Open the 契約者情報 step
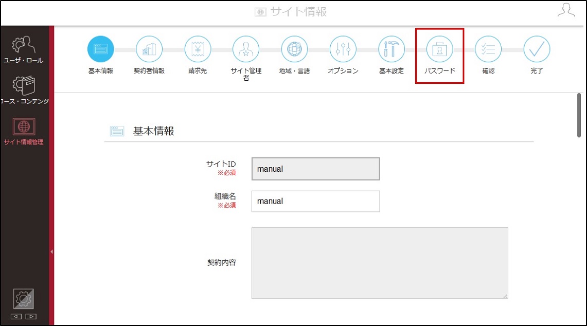 [149, 49]
